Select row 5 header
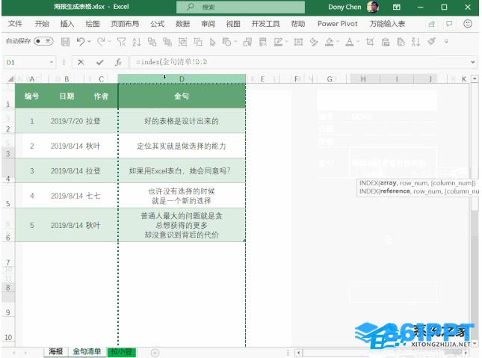Image resolution: width=482 pixels, height=358 pixels. [8, 196]
